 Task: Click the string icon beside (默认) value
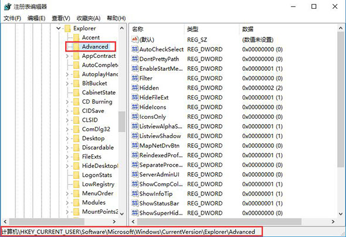coord(135,39)
